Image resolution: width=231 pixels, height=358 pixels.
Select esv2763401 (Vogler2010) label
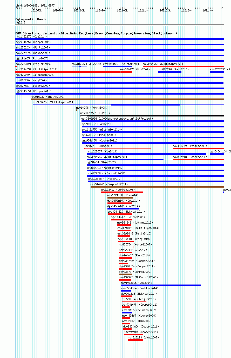click(33, 64)
